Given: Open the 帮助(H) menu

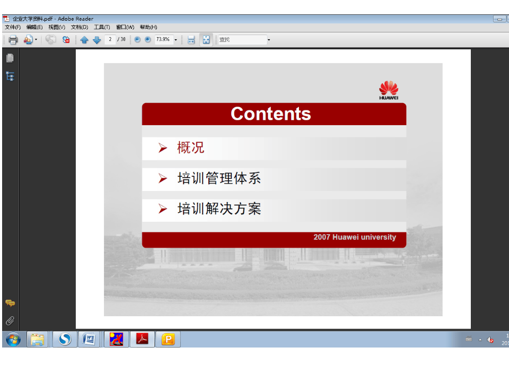Looking at the screenshot, I should click(x=148, y=27).
